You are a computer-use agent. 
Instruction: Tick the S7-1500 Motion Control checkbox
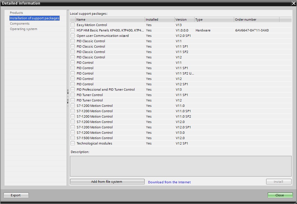click(72, 138)
